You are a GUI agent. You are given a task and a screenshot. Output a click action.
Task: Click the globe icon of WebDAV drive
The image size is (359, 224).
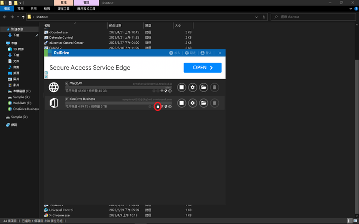[x=54, y=87]
